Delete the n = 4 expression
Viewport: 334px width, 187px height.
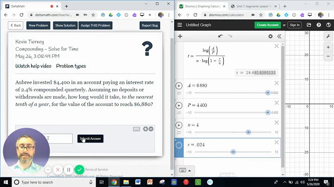click(x=276, y=123)
